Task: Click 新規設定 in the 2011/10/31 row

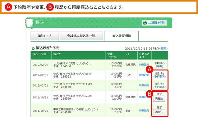Action: point(144,97)
